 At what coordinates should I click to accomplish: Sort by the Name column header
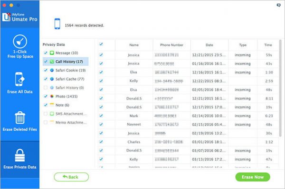point(134,45)
